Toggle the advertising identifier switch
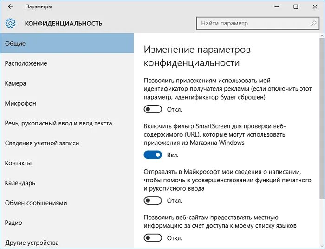This screenshot has width=325, height=249. [x=153, y=109]
